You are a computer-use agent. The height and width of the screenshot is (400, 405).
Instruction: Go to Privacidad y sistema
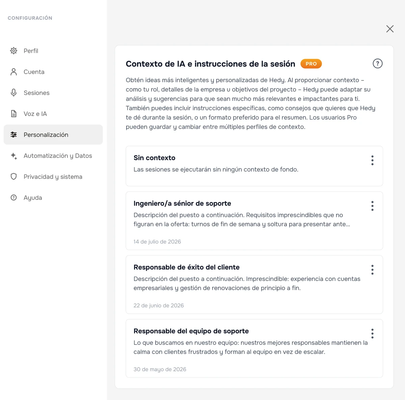53,177
